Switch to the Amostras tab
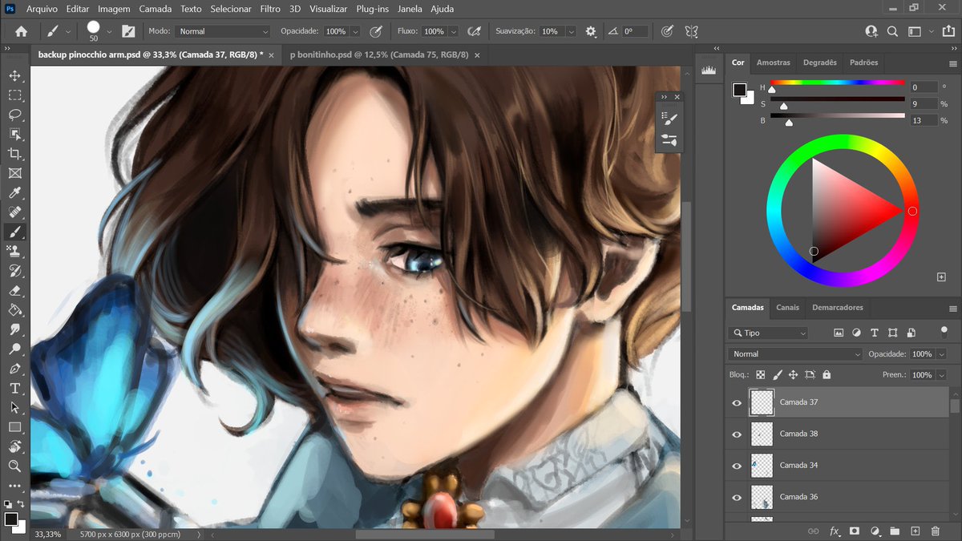 click(774, 63)
